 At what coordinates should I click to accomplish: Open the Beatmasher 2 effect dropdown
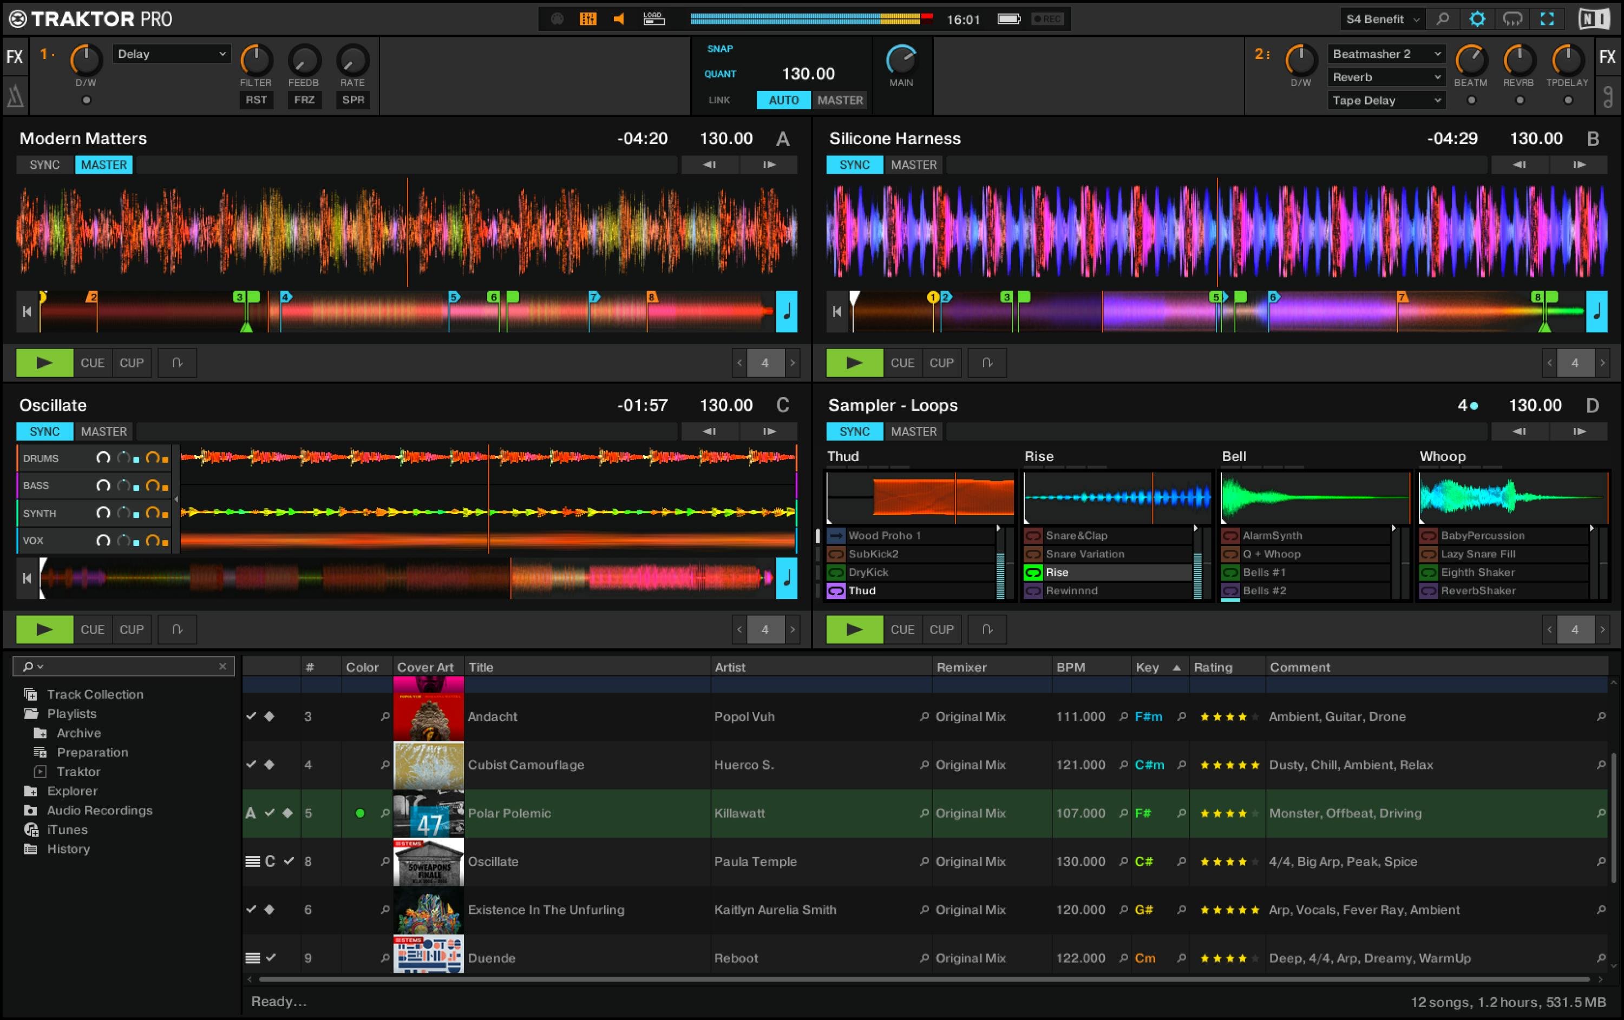[1385, 54]
